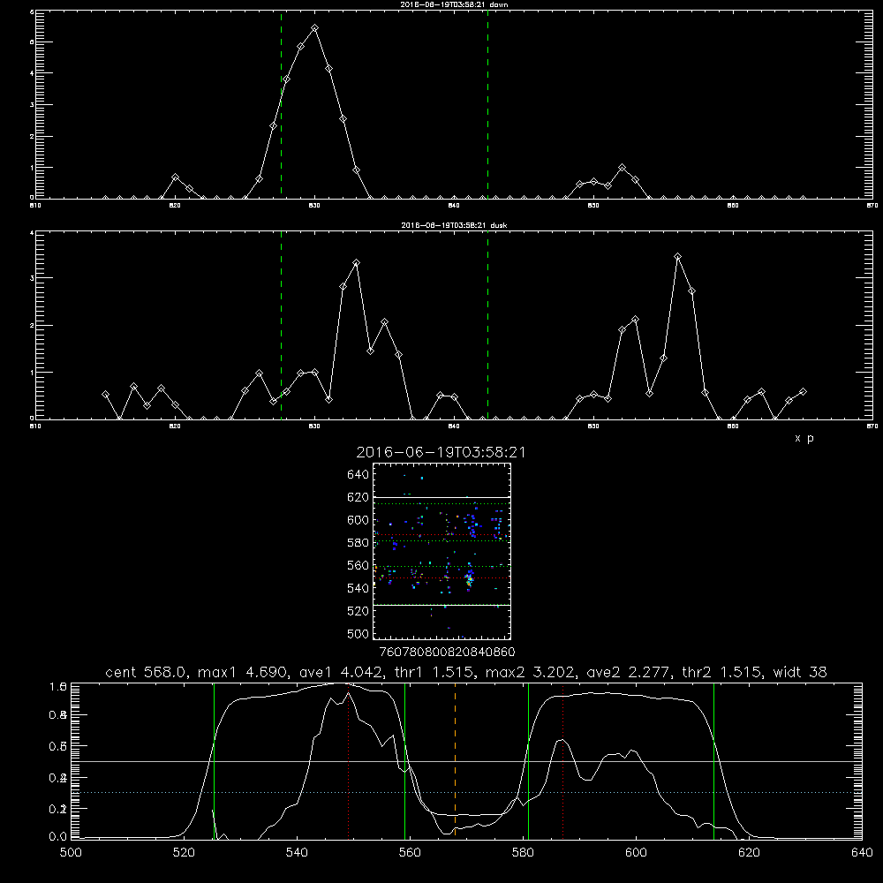Click the green solid line at 559 in bottom plot
This screenshot has width=883, height=883.
coord(405,760)
